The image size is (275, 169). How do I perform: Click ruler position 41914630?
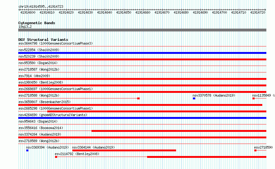tap(85, 12)
